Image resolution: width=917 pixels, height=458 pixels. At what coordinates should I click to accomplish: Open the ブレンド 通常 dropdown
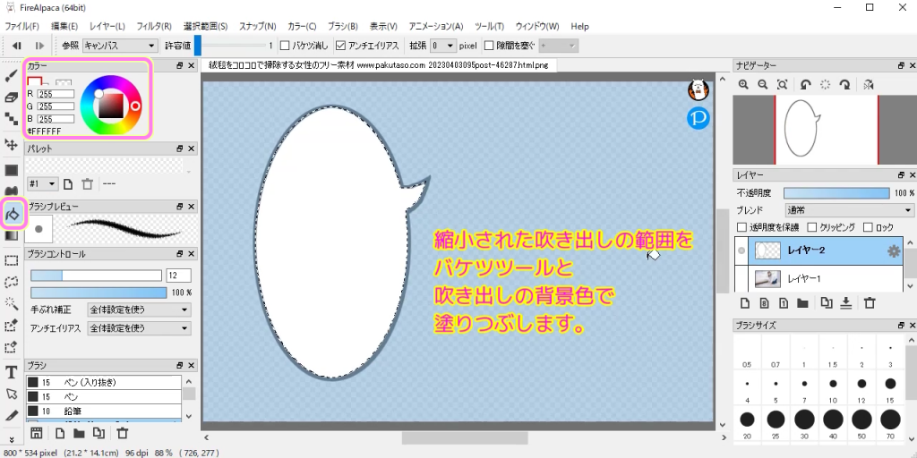[x=849, y=210]
